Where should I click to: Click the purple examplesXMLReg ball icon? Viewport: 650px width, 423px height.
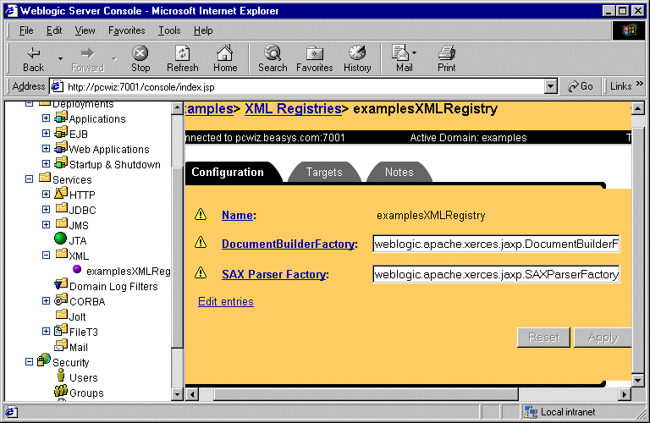click(77, 269)
